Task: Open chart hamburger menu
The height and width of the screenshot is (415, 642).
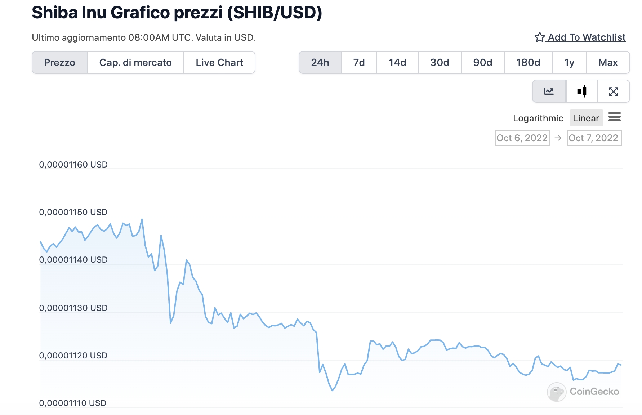Action: [615, 117]
